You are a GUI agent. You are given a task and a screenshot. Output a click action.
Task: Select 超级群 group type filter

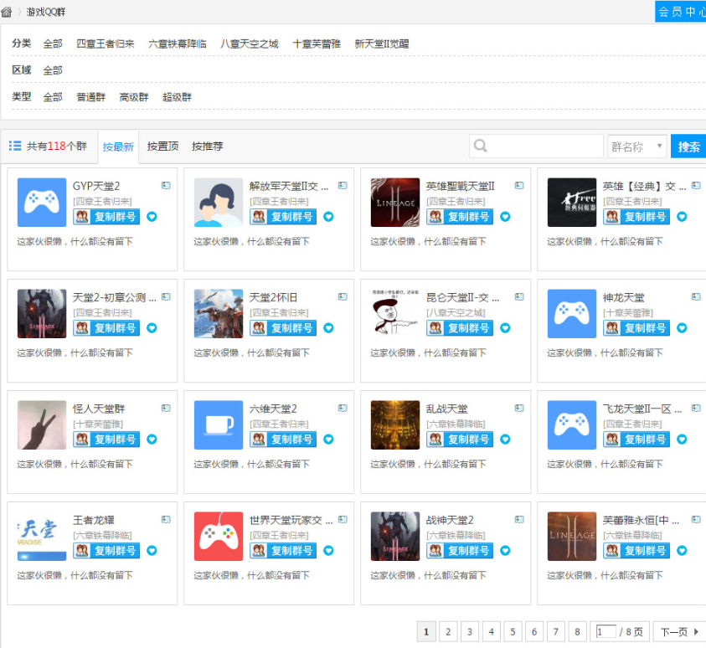[177, 97]
